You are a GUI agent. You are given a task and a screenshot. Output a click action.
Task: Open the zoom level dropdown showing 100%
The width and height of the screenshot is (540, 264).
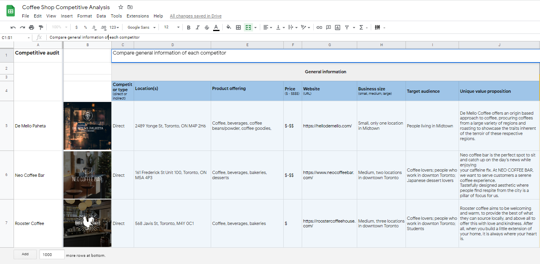pos(59,27)
